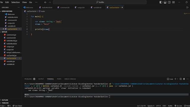Start Live Share from status bar
Image resolution: width=190 pixels, height=107 pixels.
click(x=17, y=106)
